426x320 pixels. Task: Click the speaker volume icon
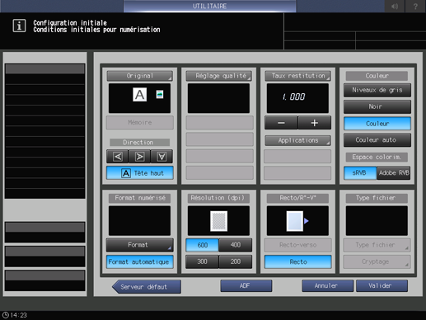pyautogui.click(x=395, y=6)
